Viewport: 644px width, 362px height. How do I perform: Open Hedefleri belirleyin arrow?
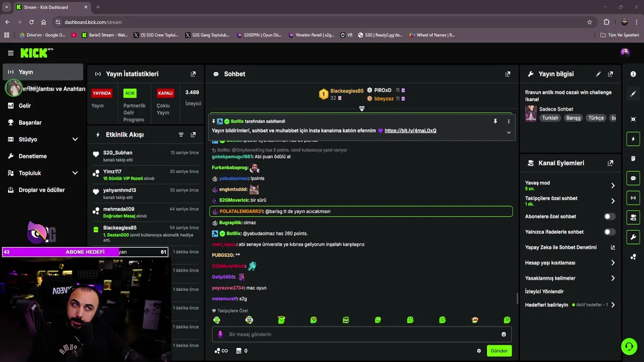[613, 305]
